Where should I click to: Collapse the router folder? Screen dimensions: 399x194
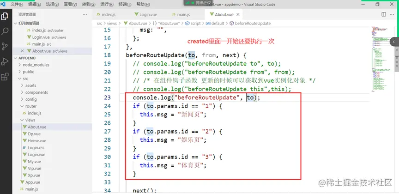point(31,106)
